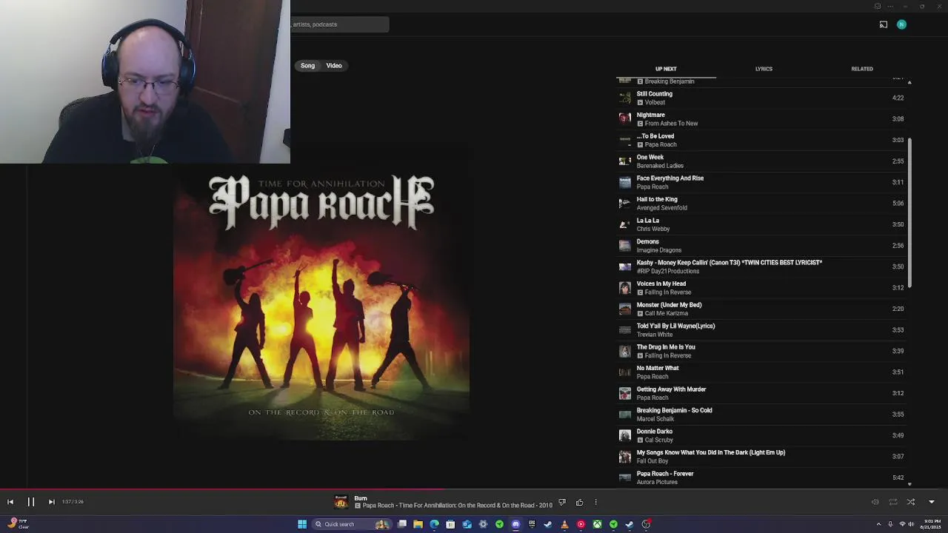Open the Related tab
This screenshot has height=533, width=948.
[x=862, y=69]
